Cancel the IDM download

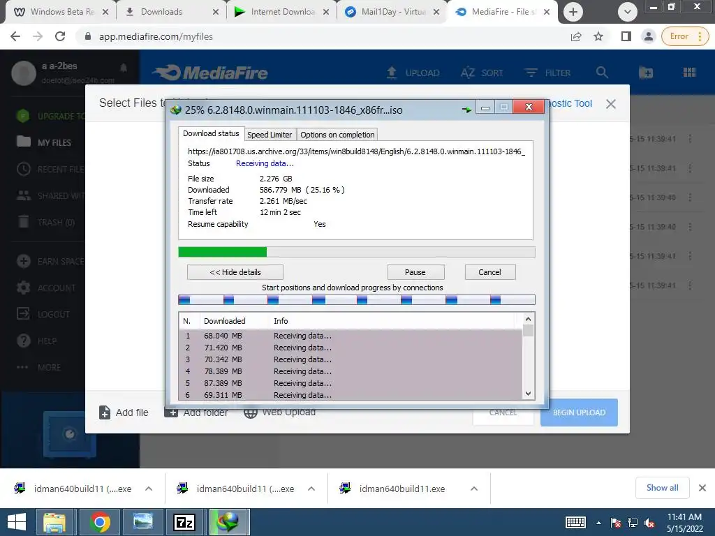point(489,272)
